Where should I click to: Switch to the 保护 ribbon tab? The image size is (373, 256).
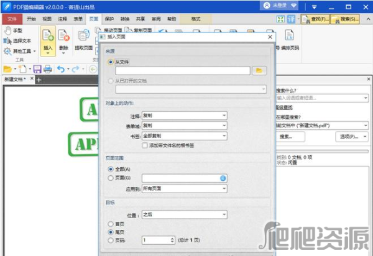coord(110,19)
